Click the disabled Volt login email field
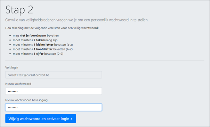Screen dimensions: 210x127 pos(54,75)
